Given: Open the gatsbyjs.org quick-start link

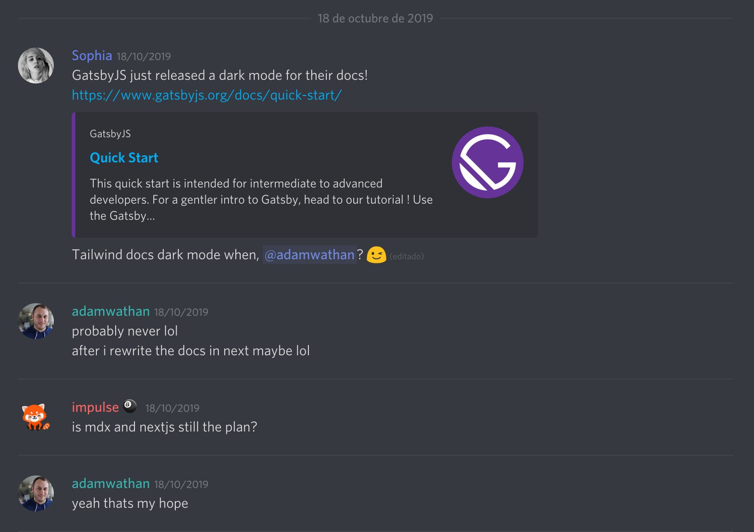Looking at the screenshot, I should tap(206, 95).
